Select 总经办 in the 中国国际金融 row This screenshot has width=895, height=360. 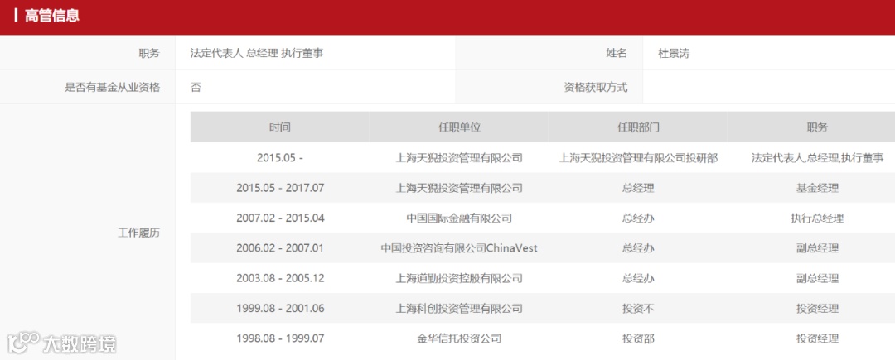click(638, 218)
